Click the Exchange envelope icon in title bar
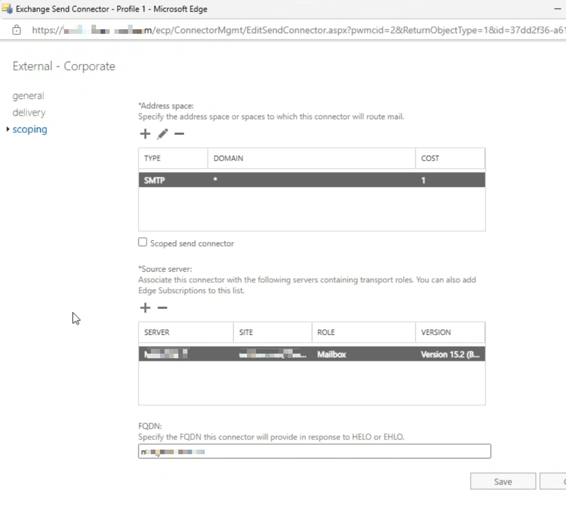Screen dimensions: 566x509 pos(7,9)
